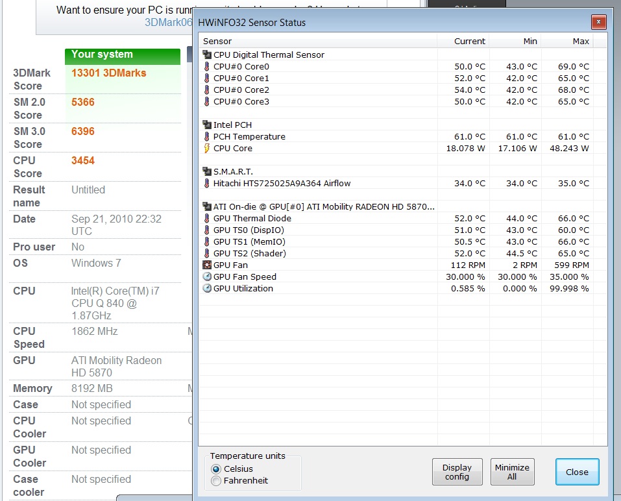Select the GPU Fan Speed row label
Screen dimensions: 621x501
pos(245,277)
